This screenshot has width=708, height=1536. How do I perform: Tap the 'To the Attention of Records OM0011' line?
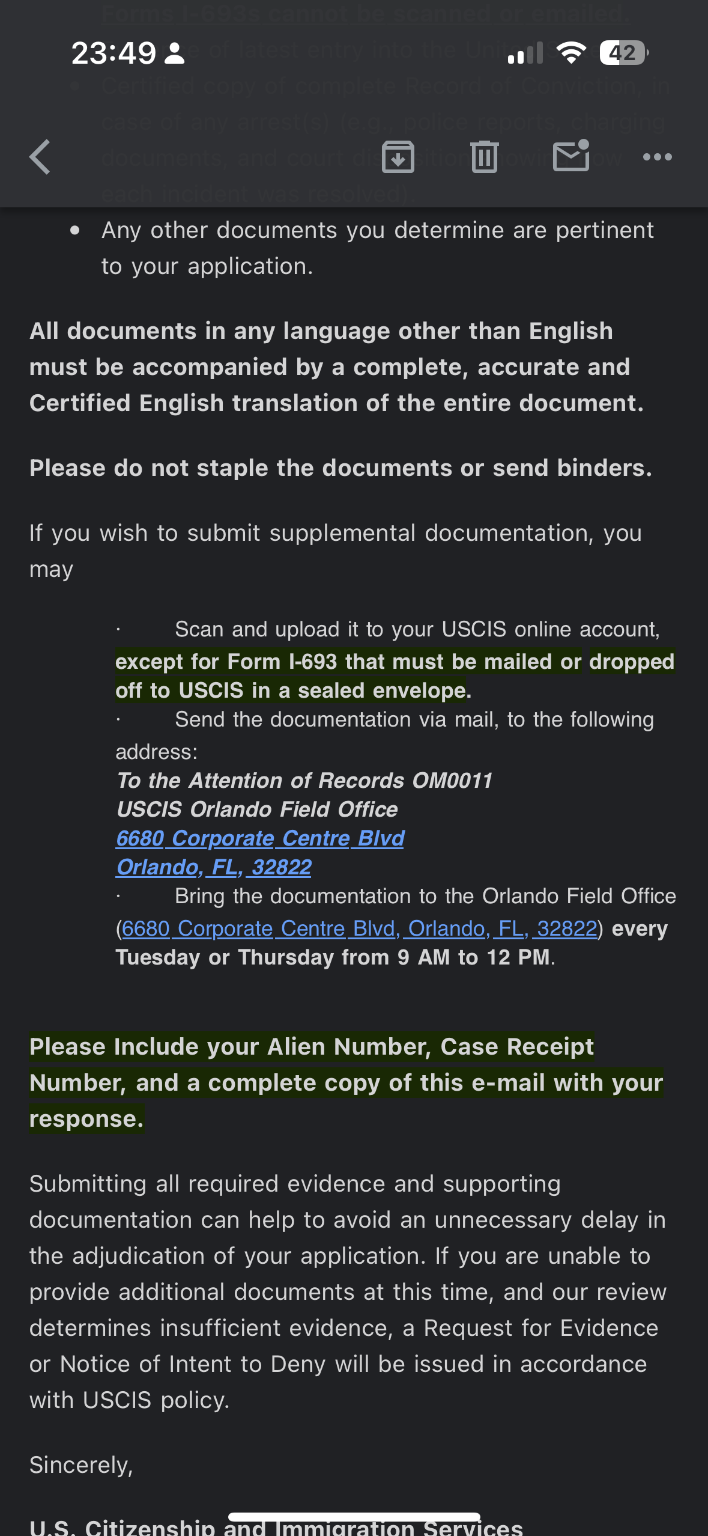(304, 780)
